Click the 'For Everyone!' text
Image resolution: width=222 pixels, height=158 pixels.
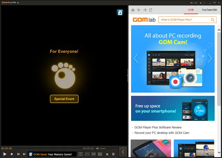tap(64, 51)
